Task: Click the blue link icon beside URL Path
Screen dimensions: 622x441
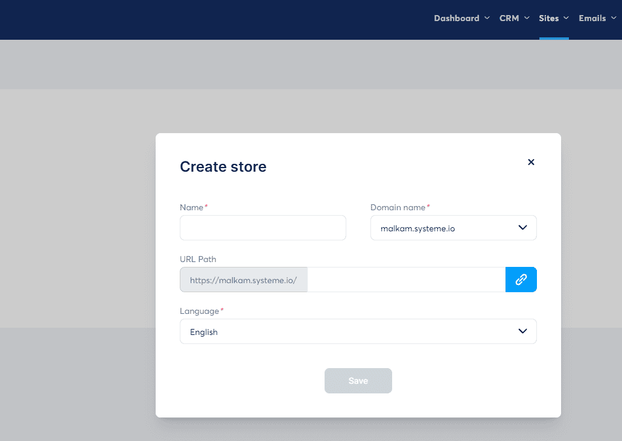Action: click(x=521, y=280)
